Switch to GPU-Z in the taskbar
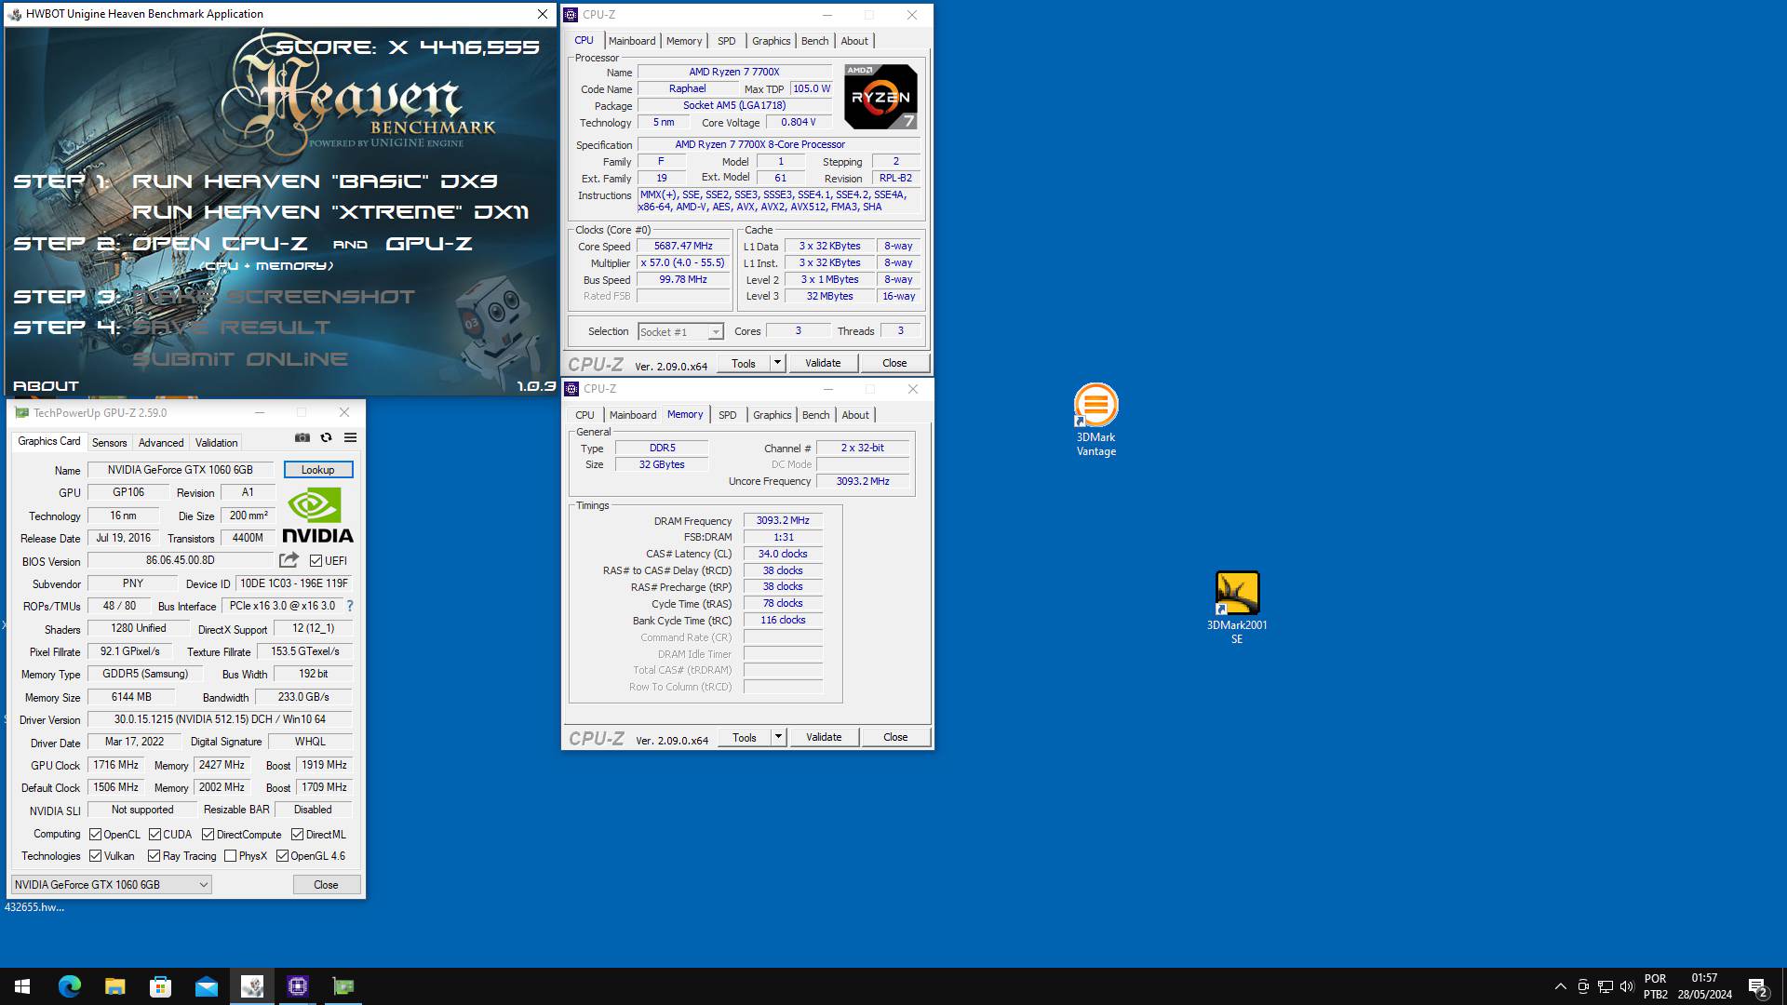 343,986
